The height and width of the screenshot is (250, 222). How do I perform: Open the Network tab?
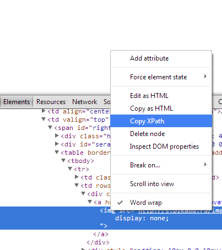85,102
